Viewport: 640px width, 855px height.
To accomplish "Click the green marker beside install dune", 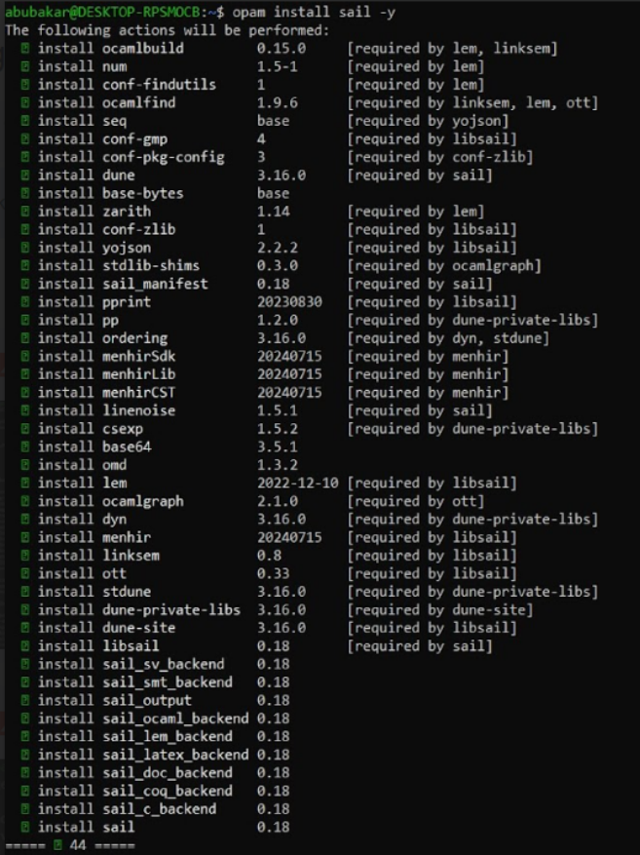I will [x=25, y=175].
